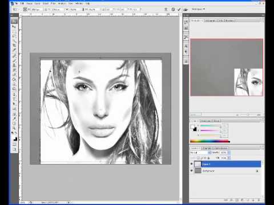This screenshot has width=274, height=205.
Task: Zoom in within the Navigator panel
Action: (259, 114)
